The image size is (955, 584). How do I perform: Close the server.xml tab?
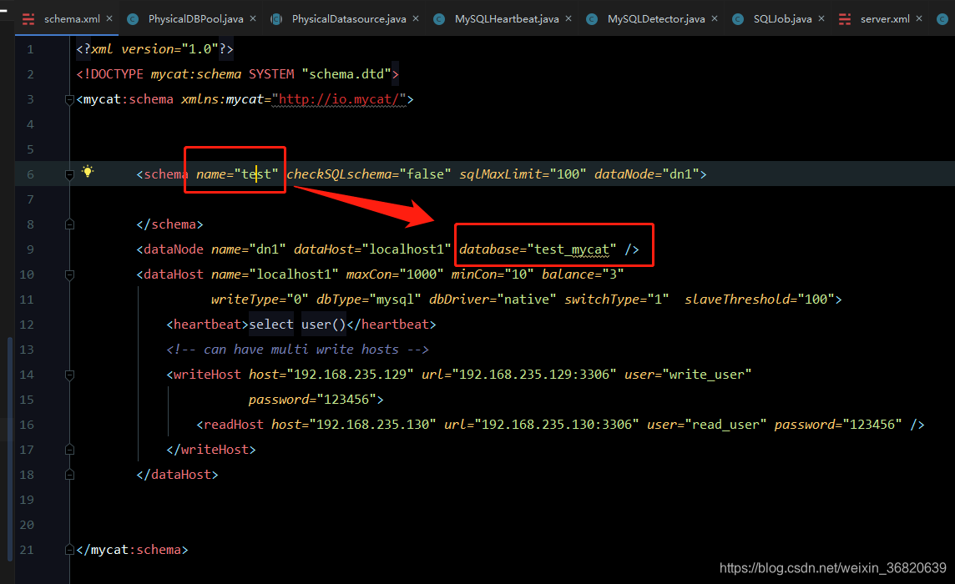coord(920,19)
